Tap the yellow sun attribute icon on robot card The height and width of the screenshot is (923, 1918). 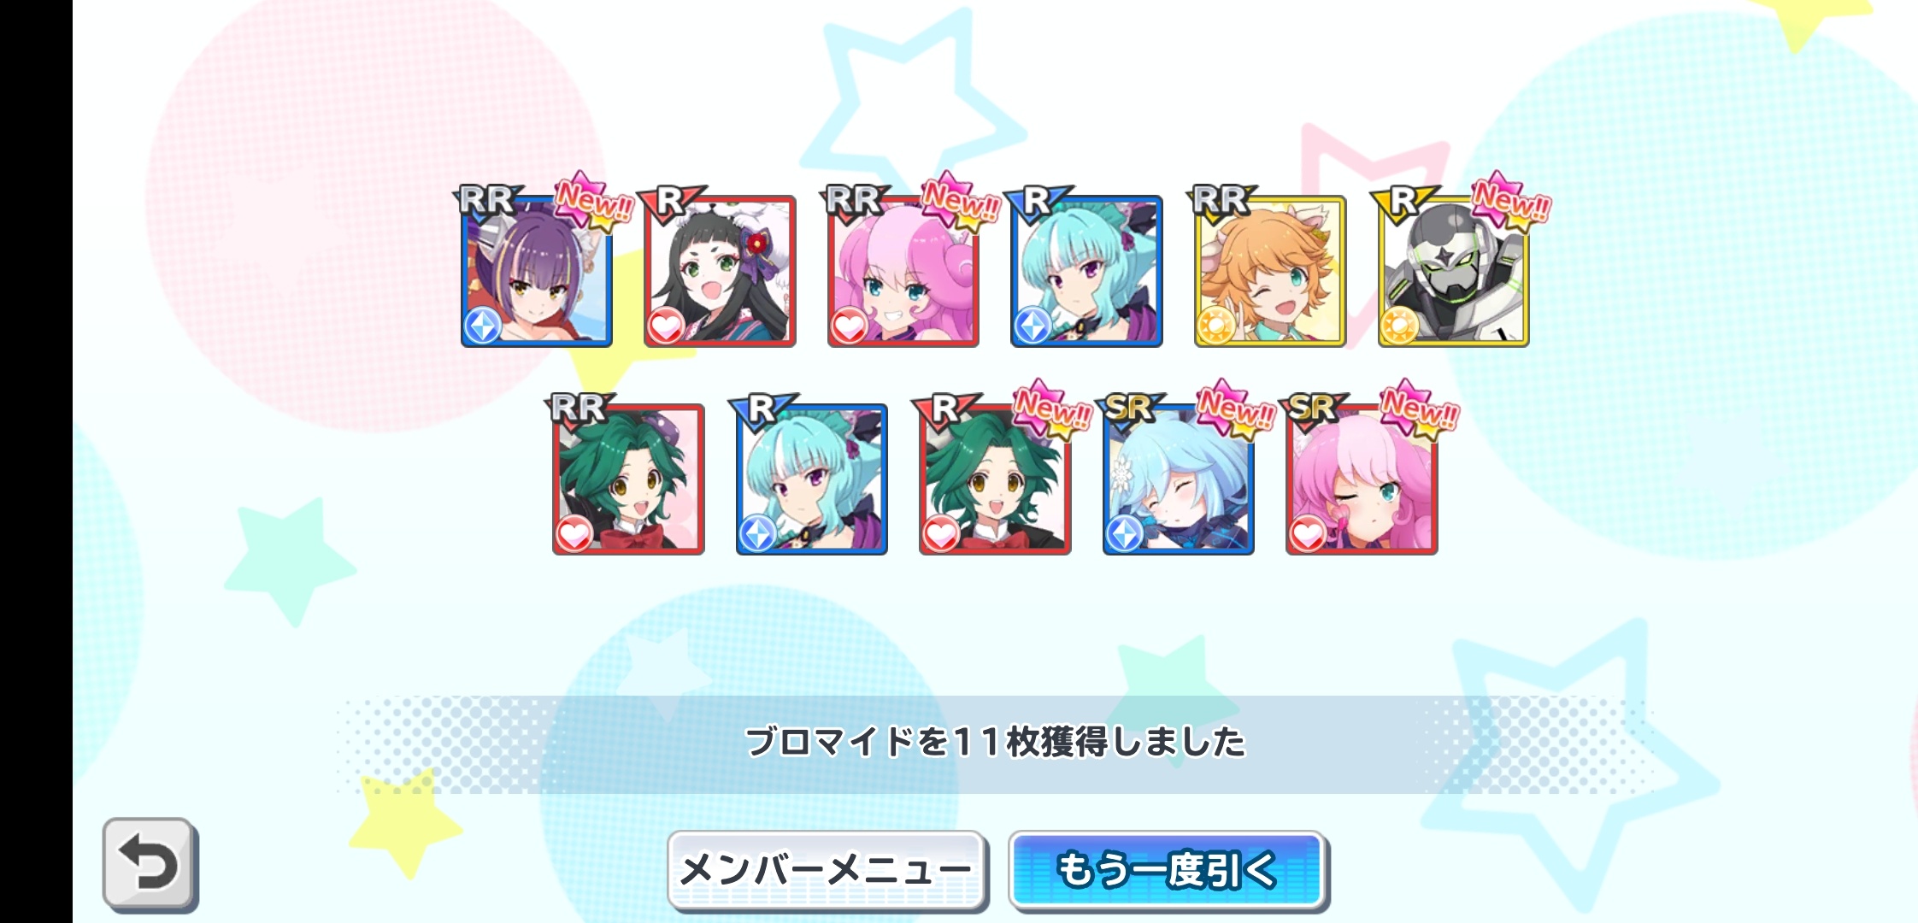click(x=1399, y=326)
